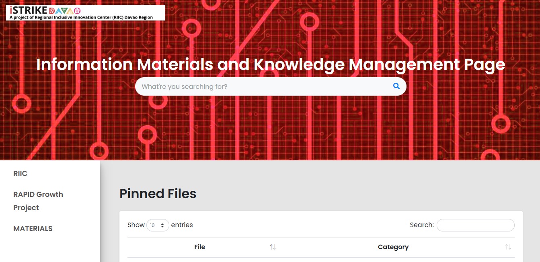
Task: Sort table by the Category column header
Action: tap(393, 247)
